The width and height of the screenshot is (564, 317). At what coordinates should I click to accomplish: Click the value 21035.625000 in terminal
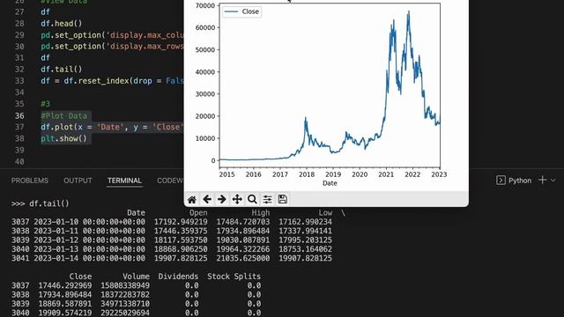tap(243, 258)
